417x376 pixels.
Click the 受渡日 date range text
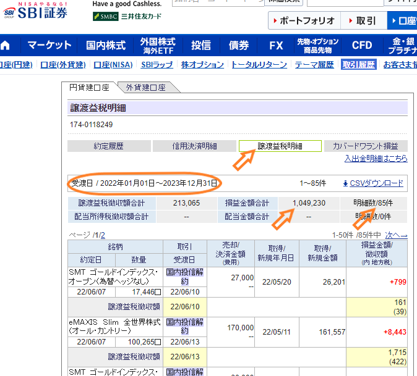[144, 183]
